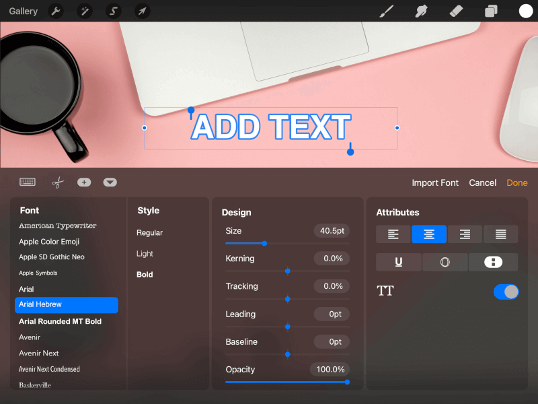Click the scissors cut icon
This screenshot has height=404, width=538.
pyautogui.click(x=57, y=182)
